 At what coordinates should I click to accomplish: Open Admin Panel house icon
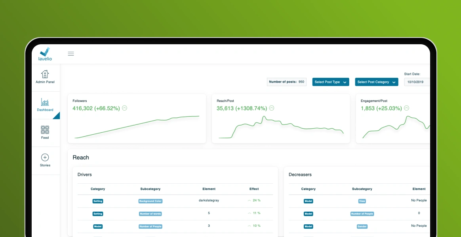(x=45, y=74)
